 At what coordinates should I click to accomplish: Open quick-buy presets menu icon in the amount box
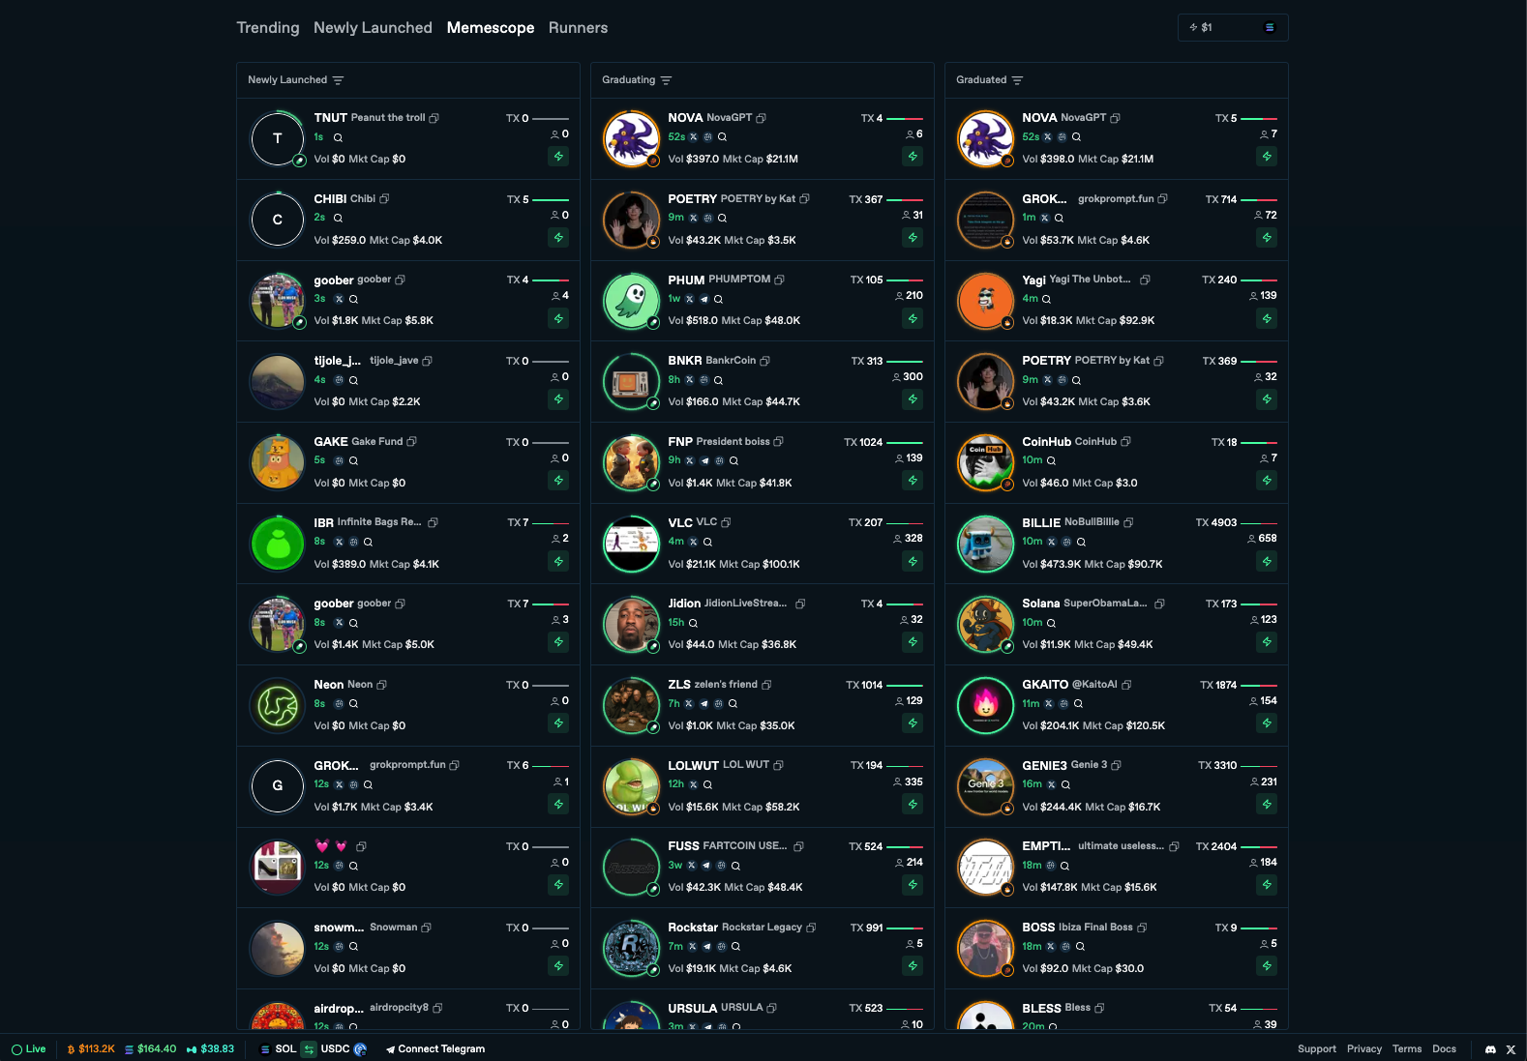pyautogui.click(x=1270, y=27)
